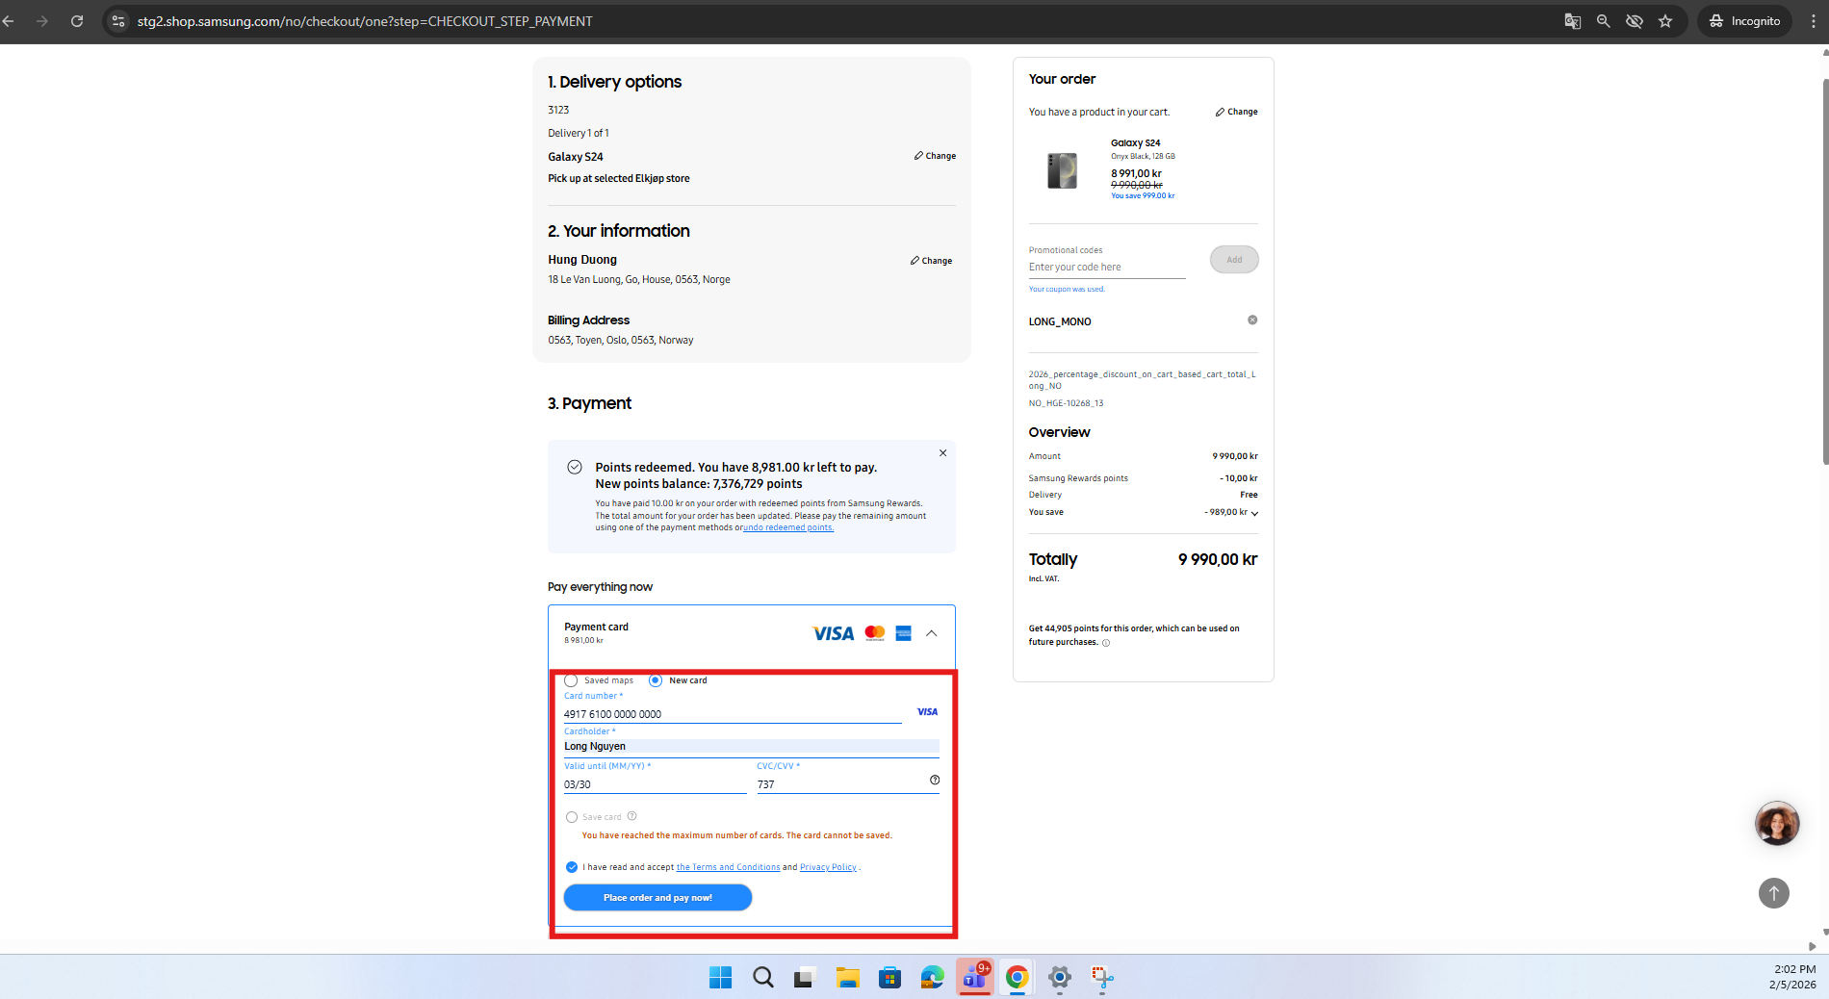
Task: Open Save card info icon
Action: tap(632, 816)
